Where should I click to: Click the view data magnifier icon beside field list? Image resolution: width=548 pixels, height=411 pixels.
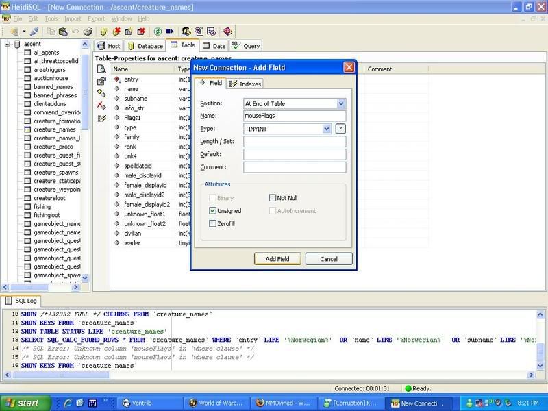pyautogui.click(x=101, y=69)
